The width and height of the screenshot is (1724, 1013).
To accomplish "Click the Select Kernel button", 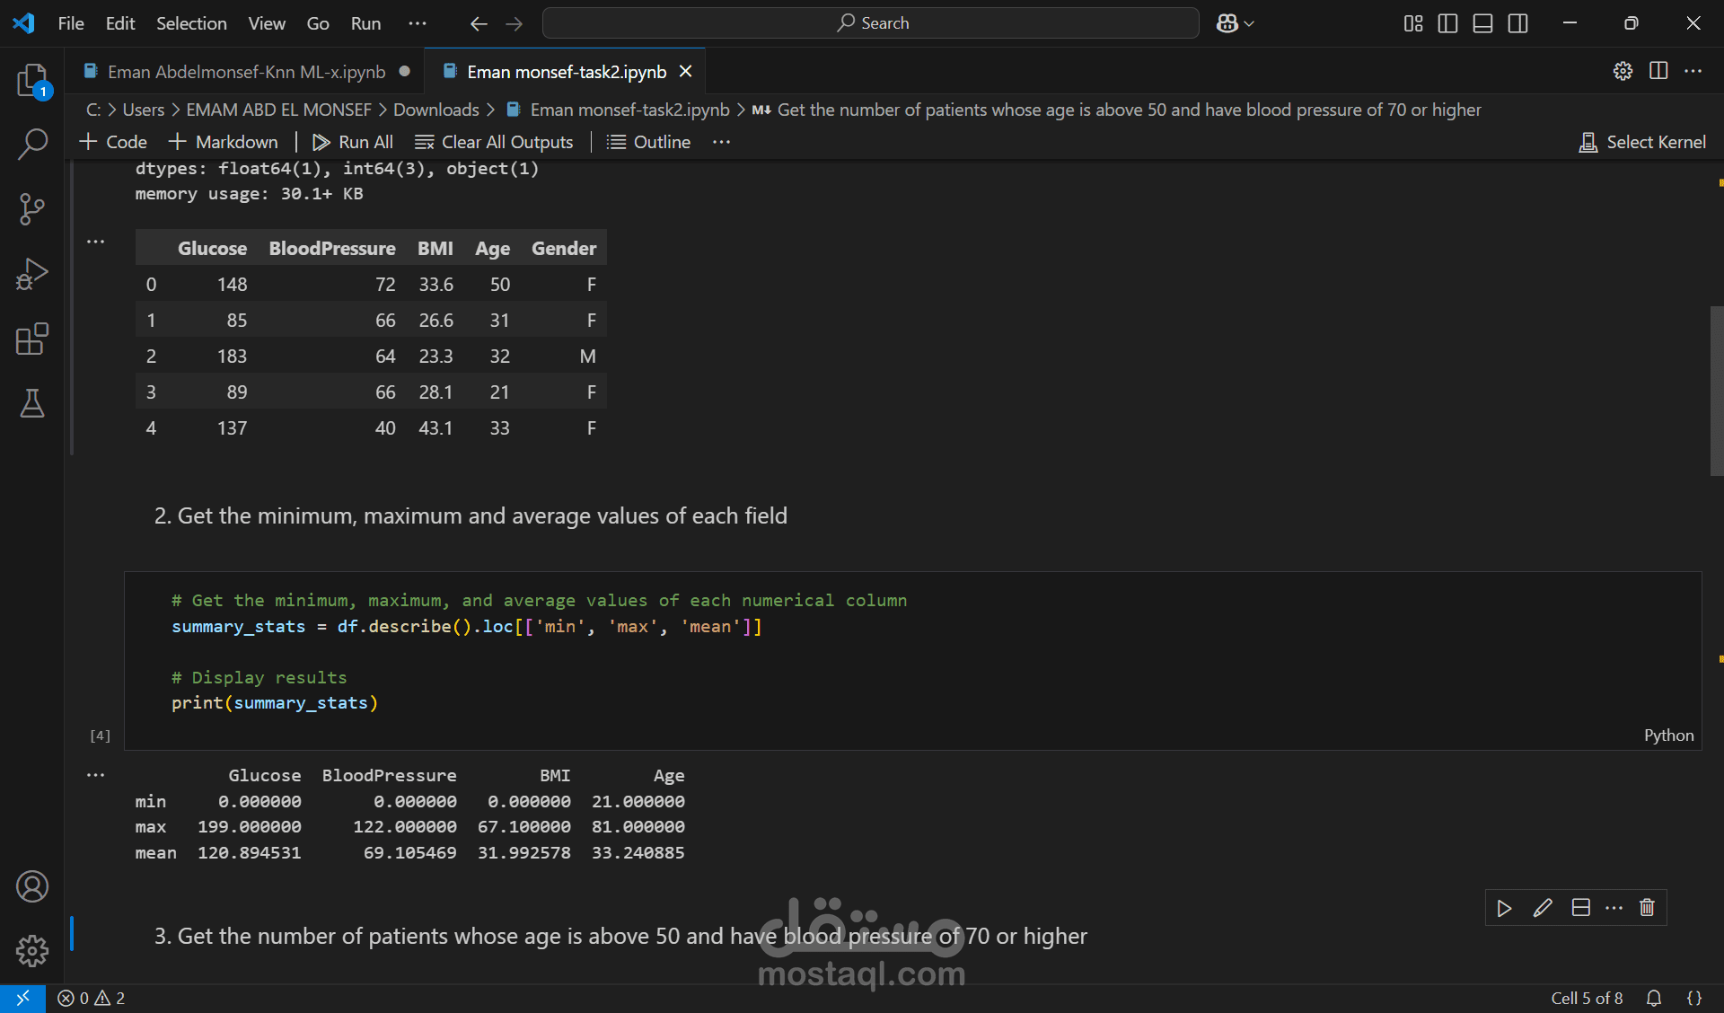I will click(1642, 142).
